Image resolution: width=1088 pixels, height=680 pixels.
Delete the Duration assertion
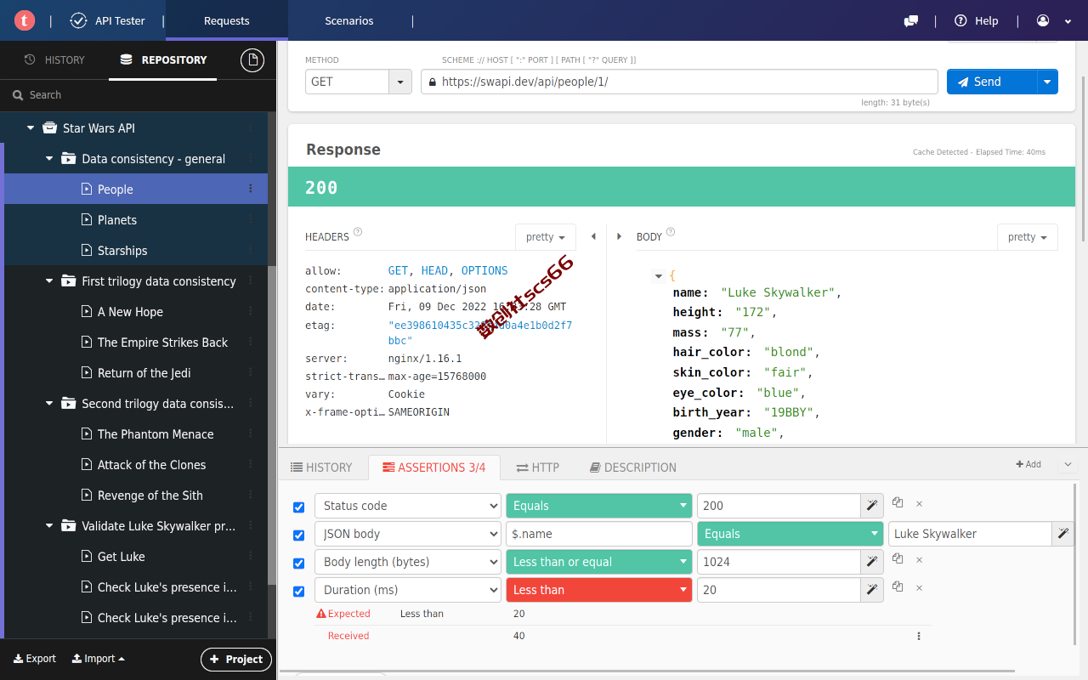coord(919,588)
